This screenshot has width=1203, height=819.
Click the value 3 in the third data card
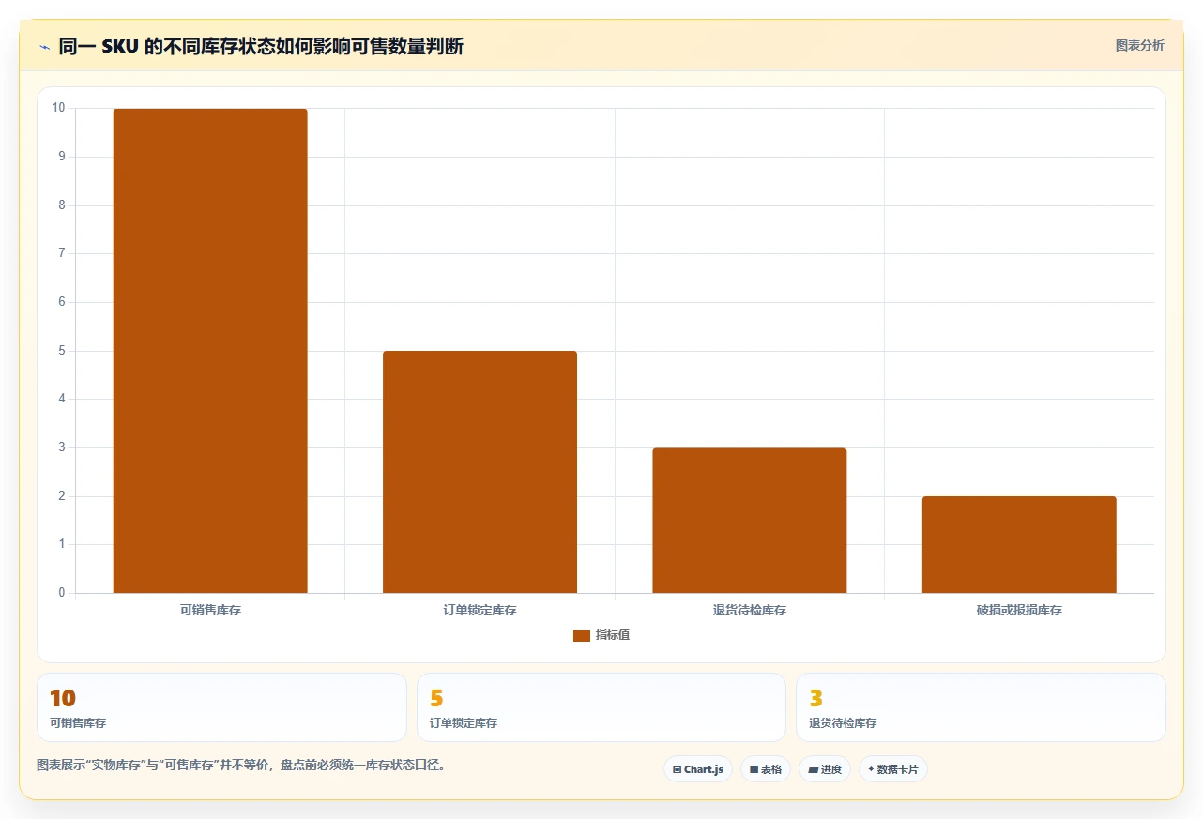coord(815,699)
